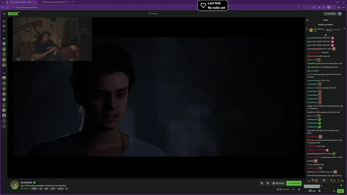Subscribe to nickwhite channel
The height and width of the screenshot is (195, 347).
[294, 183]
